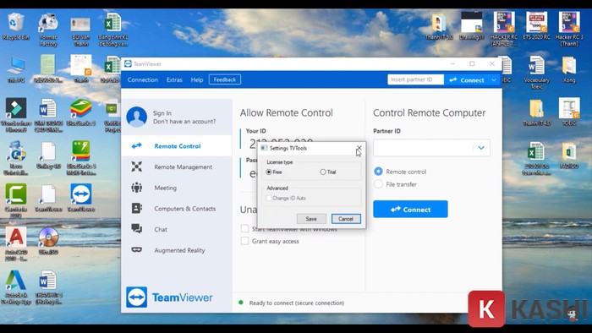Click the Sign In link
The height and width of the screenshot is (333, 592).
(x=162, y=113)
